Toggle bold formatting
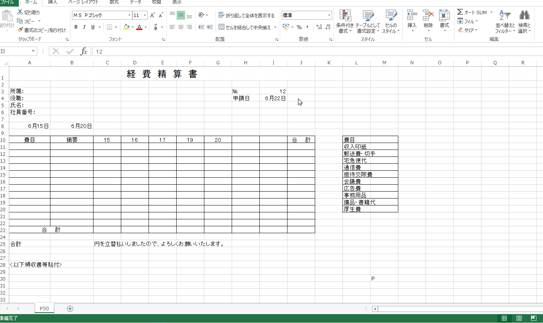Viewport: 543px width, 323px height. coord(76,27)
